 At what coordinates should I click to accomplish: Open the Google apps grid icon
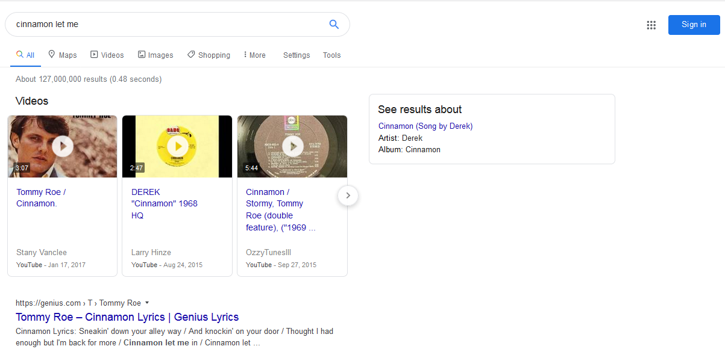pos(651,25)
